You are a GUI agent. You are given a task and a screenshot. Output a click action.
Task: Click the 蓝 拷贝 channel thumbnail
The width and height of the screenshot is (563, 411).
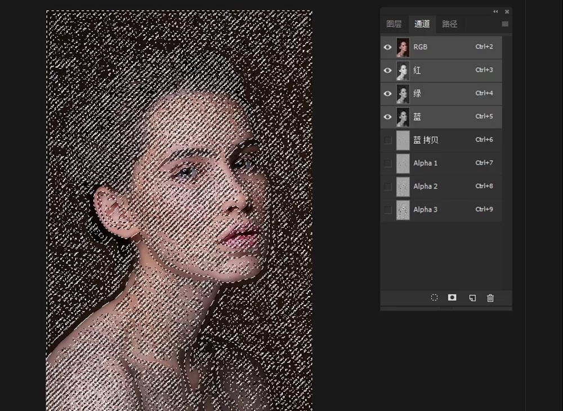pyautogui.click(x=403, y=140)
